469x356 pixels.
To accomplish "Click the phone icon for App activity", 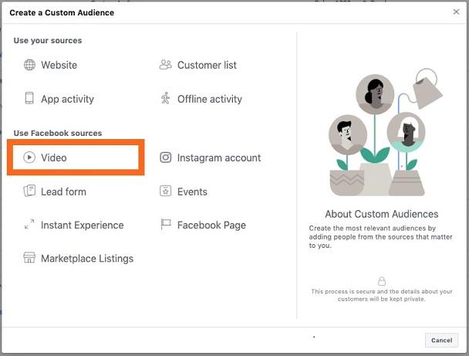I will (x=29, y=99).
